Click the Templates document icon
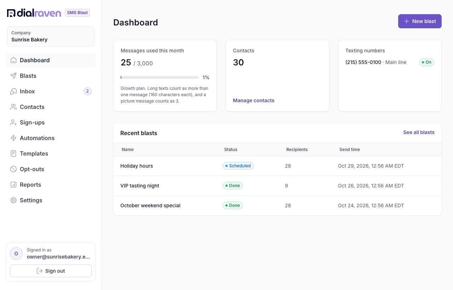 click(13, 153)
